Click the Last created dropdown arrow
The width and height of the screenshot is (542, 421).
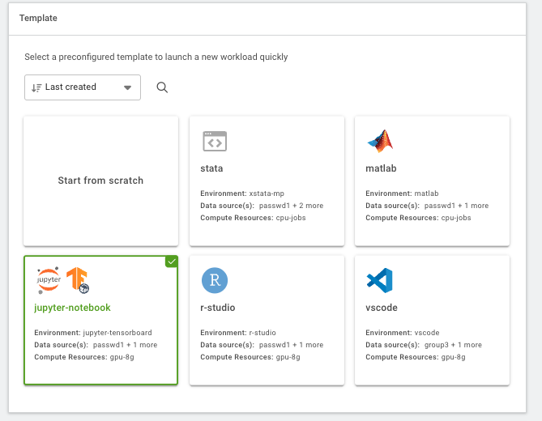pos(127,87)
